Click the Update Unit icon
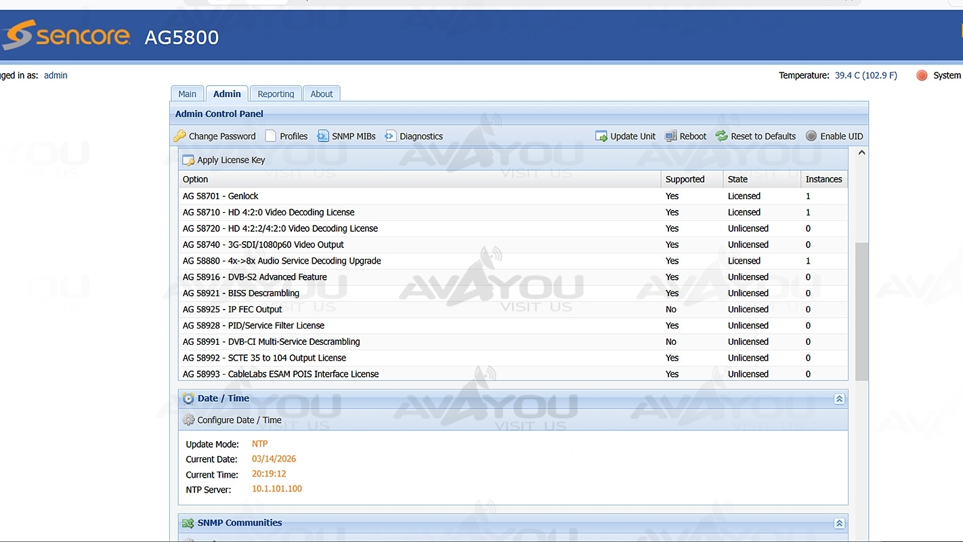963x542 pixels. pos(601,136)
